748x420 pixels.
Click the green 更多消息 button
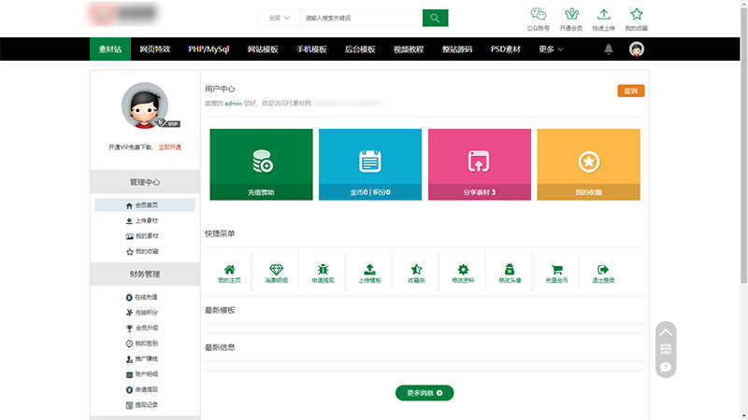point(424,393)
